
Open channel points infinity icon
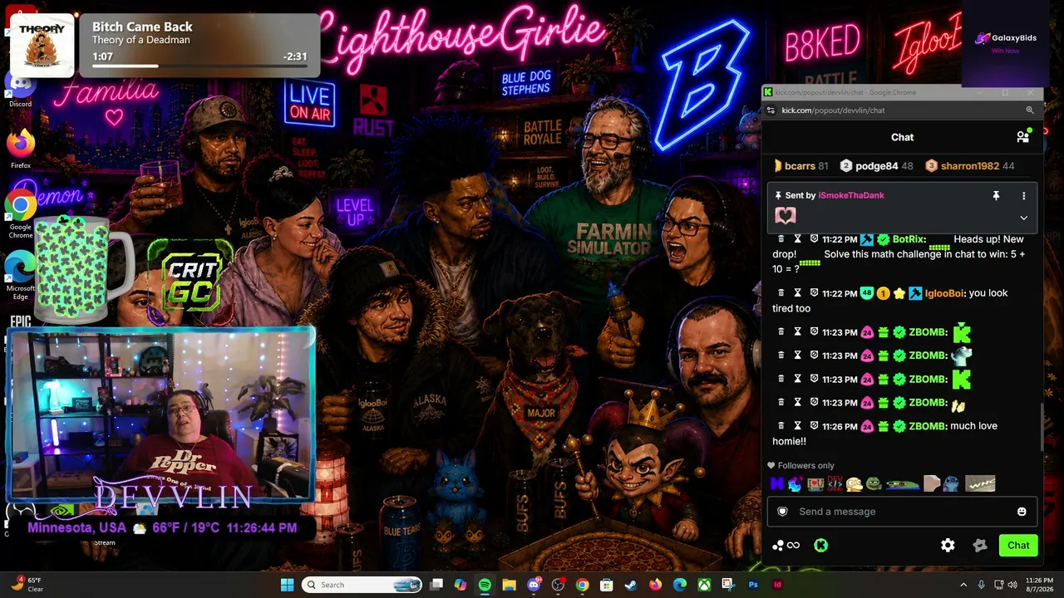point(793,546)
